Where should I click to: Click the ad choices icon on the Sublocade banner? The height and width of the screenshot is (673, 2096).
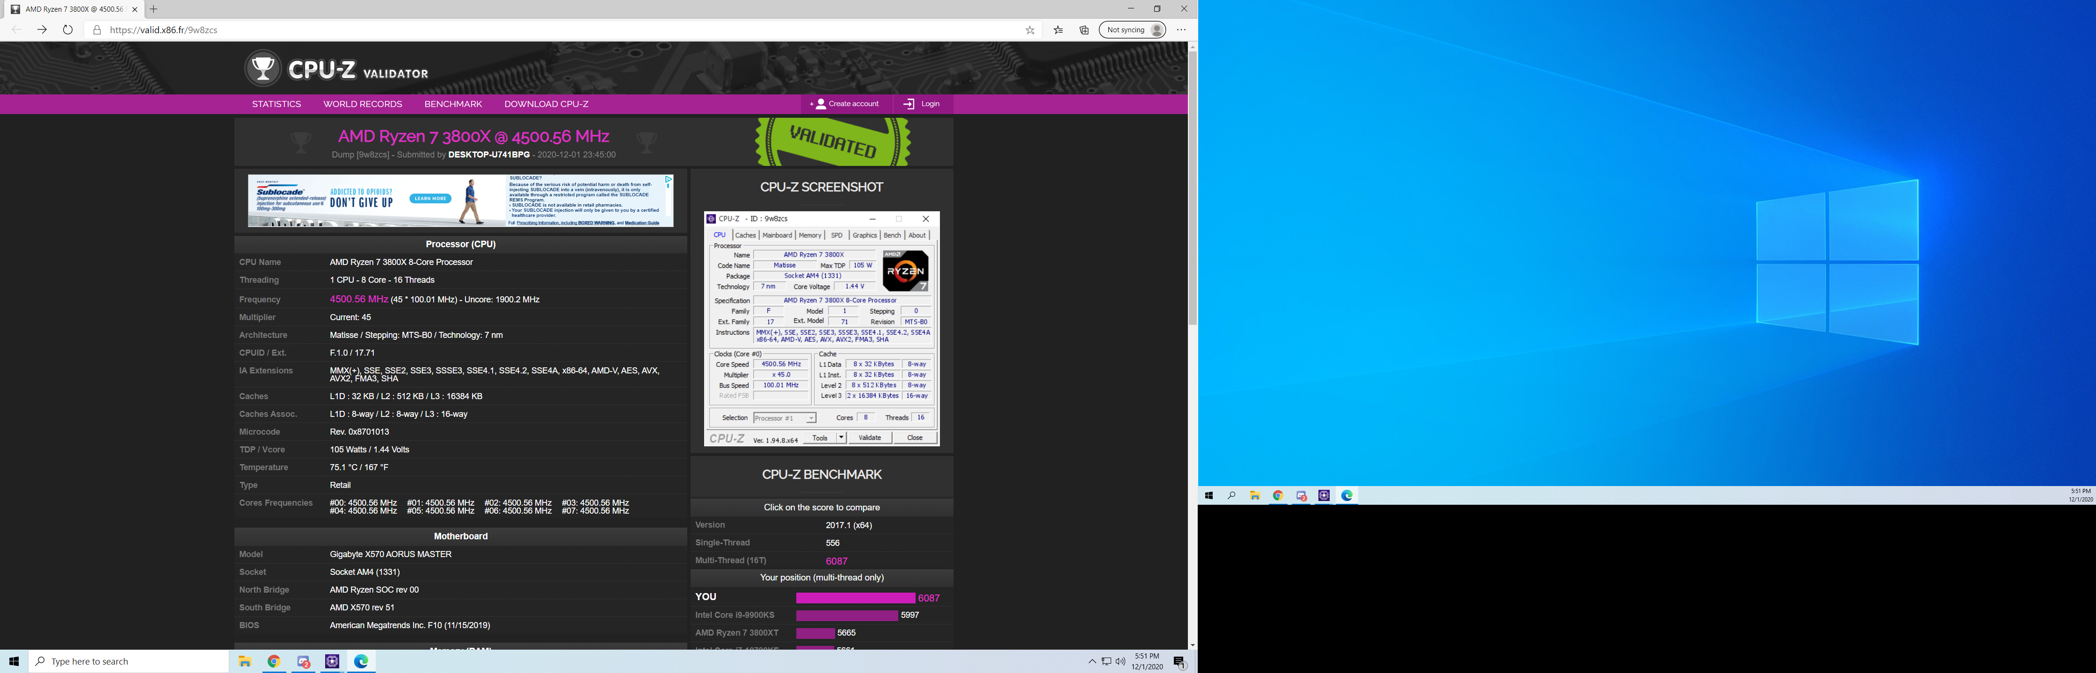pos(668,179)
